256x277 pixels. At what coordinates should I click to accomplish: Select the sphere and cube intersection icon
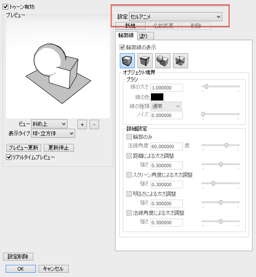163,60
